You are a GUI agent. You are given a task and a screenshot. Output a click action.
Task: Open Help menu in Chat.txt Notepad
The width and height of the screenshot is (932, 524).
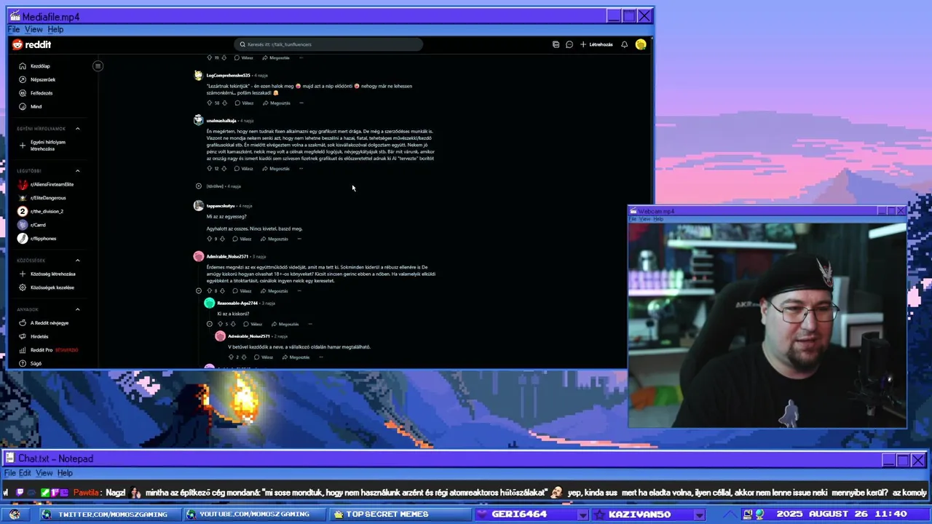65,473
